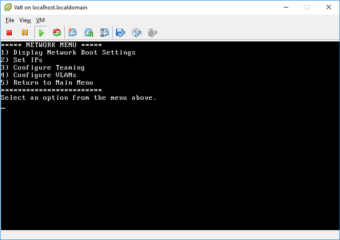340x240 pixels.
Task: Suspend the VM with the pause icon
Action: 25,33
